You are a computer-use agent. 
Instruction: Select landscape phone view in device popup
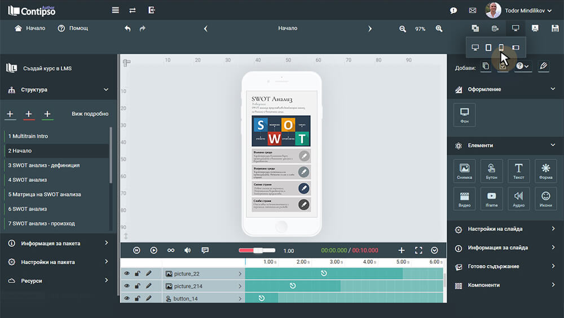516,47
